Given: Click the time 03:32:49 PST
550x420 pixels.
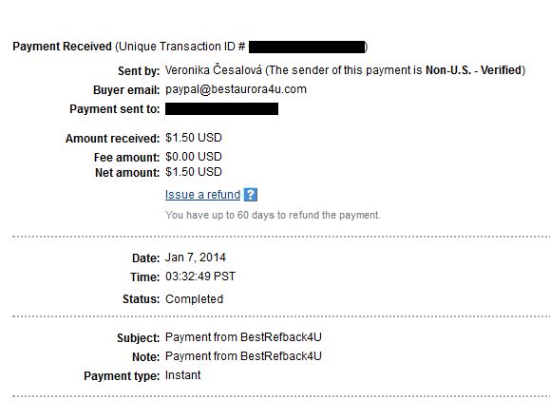Looking at the screenshot, I should coord(200,277).
